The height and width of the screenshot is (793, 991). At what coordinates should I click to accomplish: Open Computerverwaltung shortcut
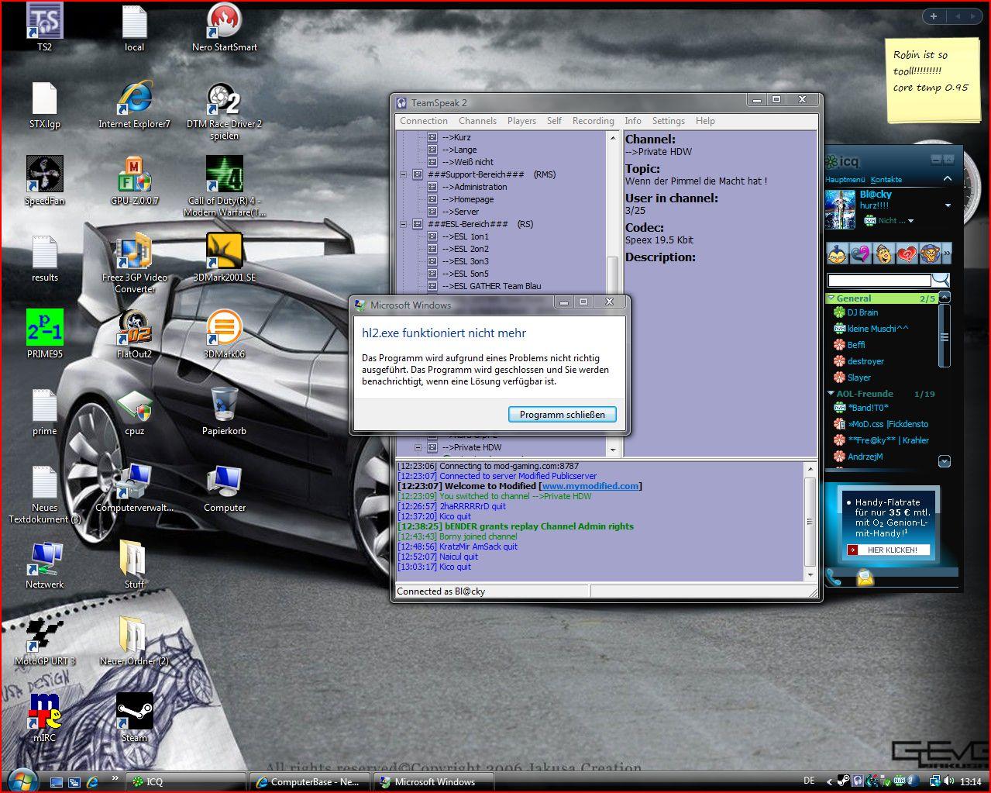pos(134,488)
